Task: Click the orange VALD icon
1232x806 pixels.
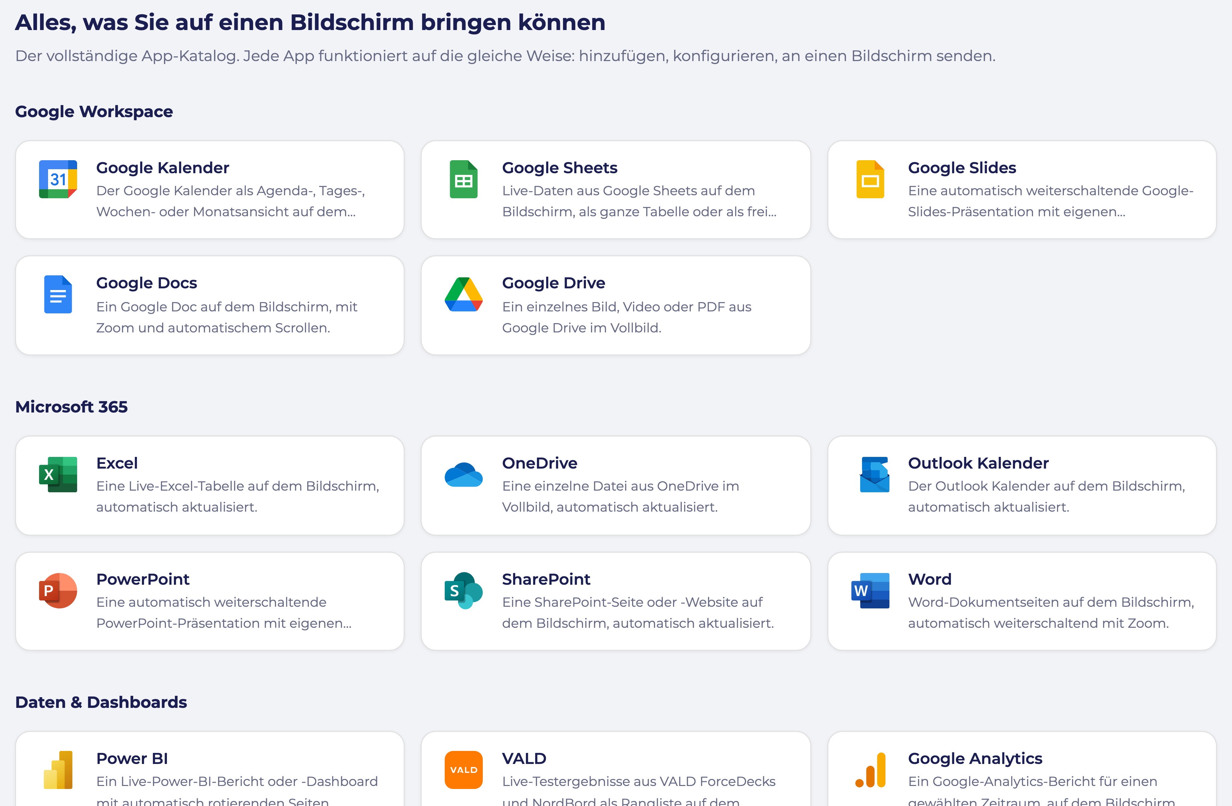Action: coord(464,770)
